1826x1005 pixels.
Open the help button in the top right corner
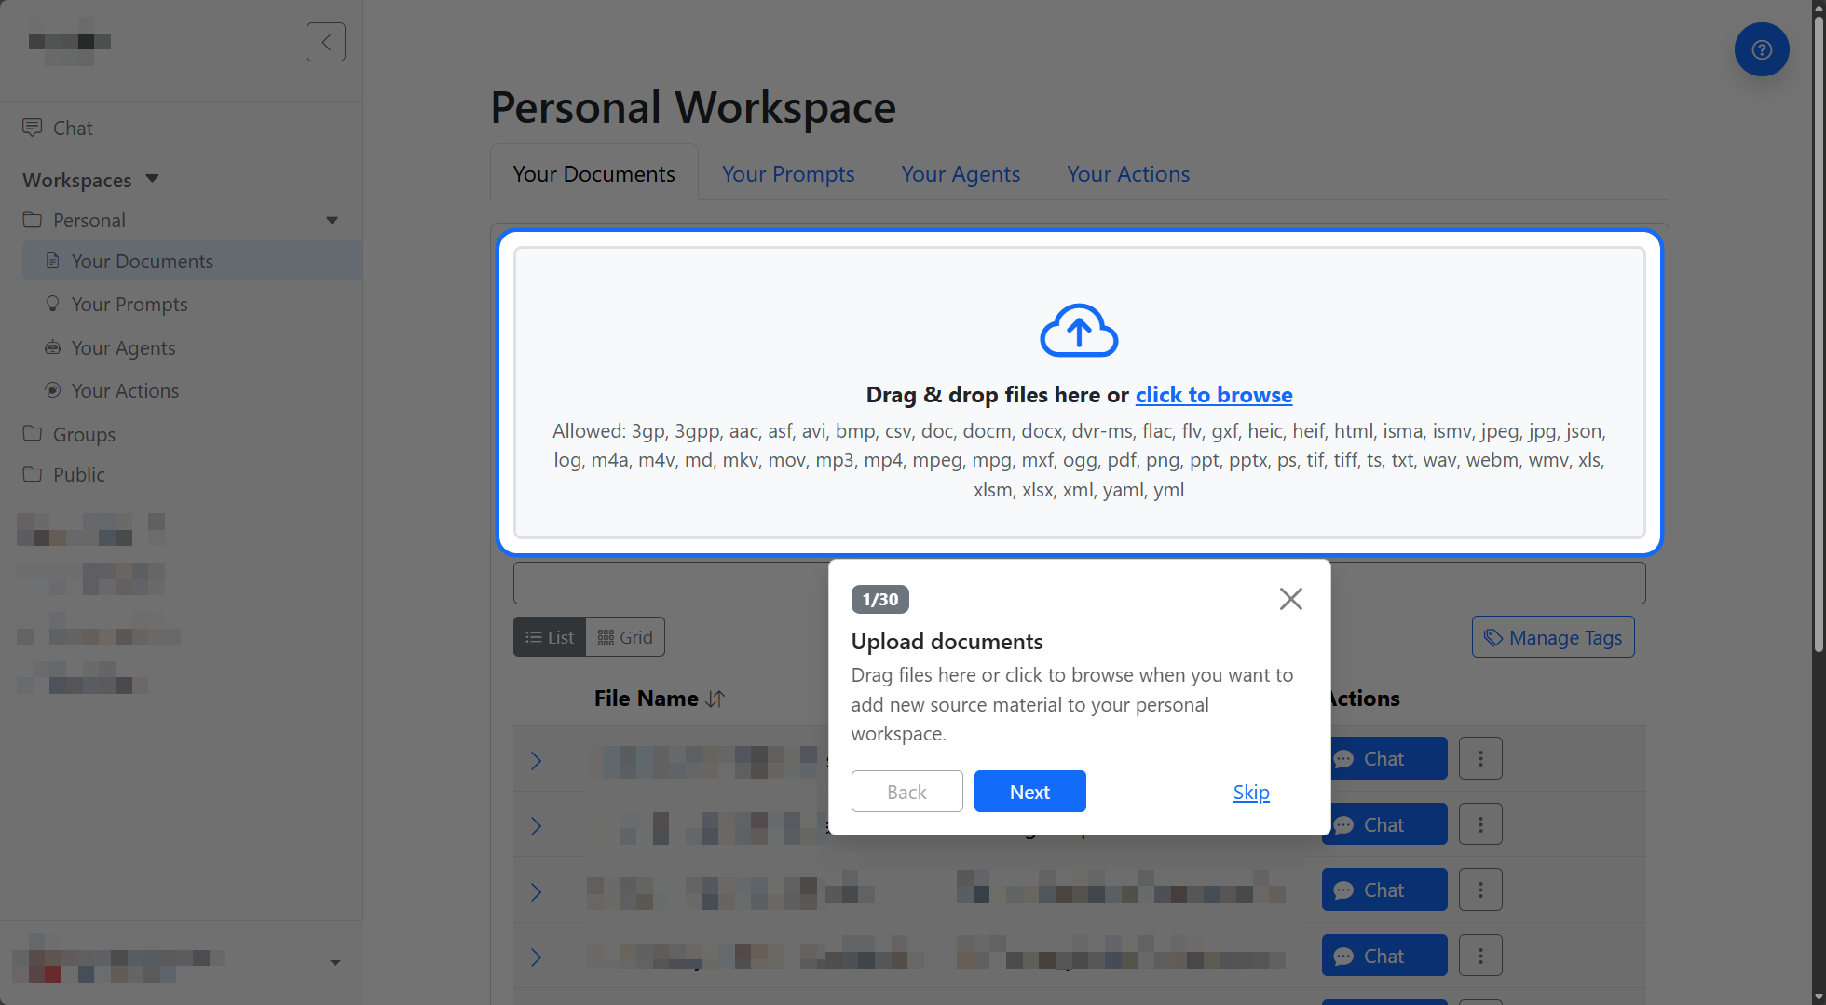pyautogui.click(x=1762, y=49)
